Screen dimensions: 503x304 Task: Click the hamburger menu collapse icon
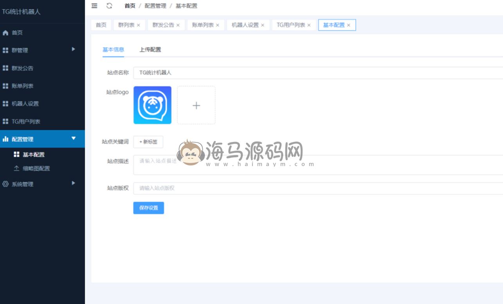pyautogui.click(x=94, y=6)
